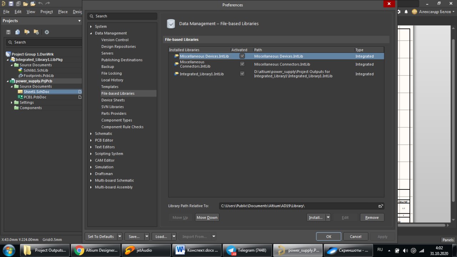
Task: Open the Load dropdown arrow
Action: pos(174,236)
